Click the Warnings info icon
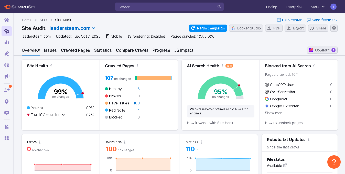 (x=125, y=142)
